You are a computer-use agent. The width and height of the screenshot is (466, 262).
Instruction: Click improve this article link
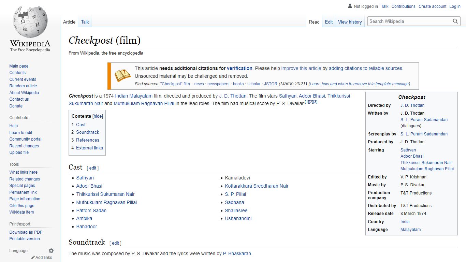pyautogui.click(x=301, y=68)
